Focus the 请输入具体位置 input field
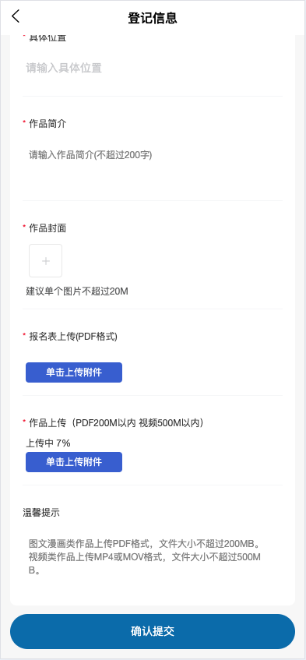The width and height of the screenshot is (306, 660). [x=152, y=69]
